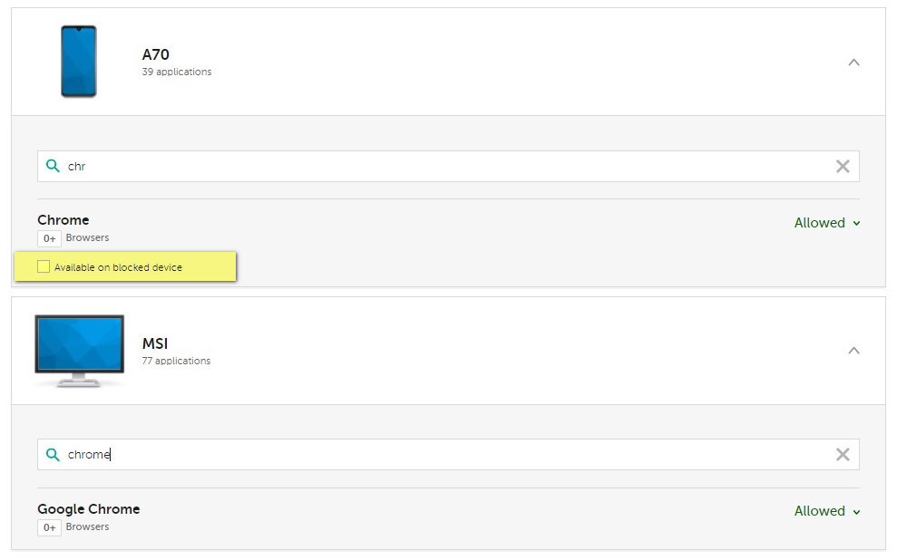Clear the "chr" search text with X

click(x=843, y=166)
